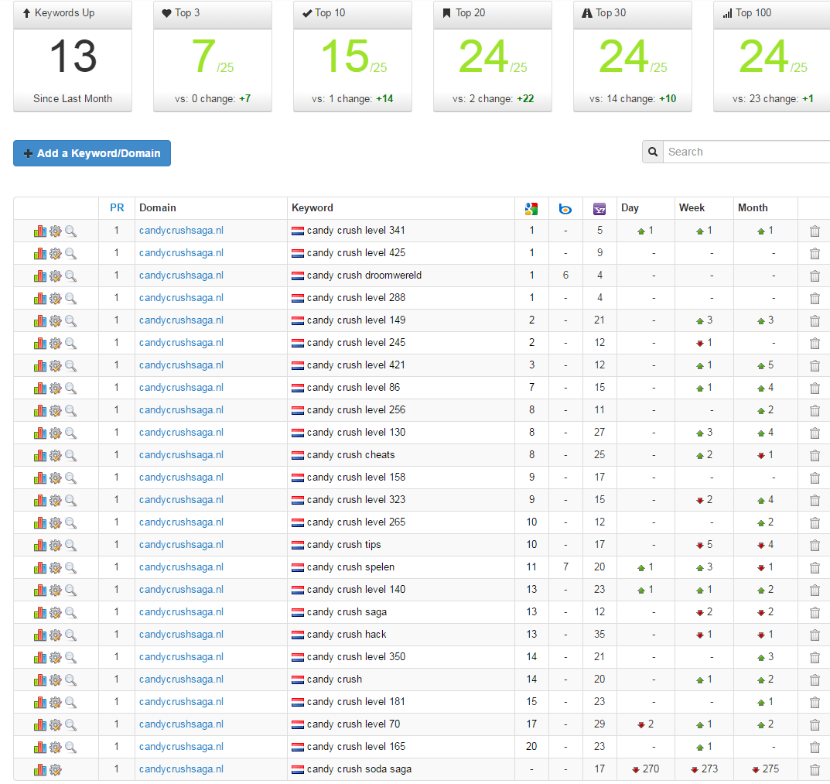830x784 pixels.
Task: Click Add a Keyword/Domain button
Action: coord(92,153)
